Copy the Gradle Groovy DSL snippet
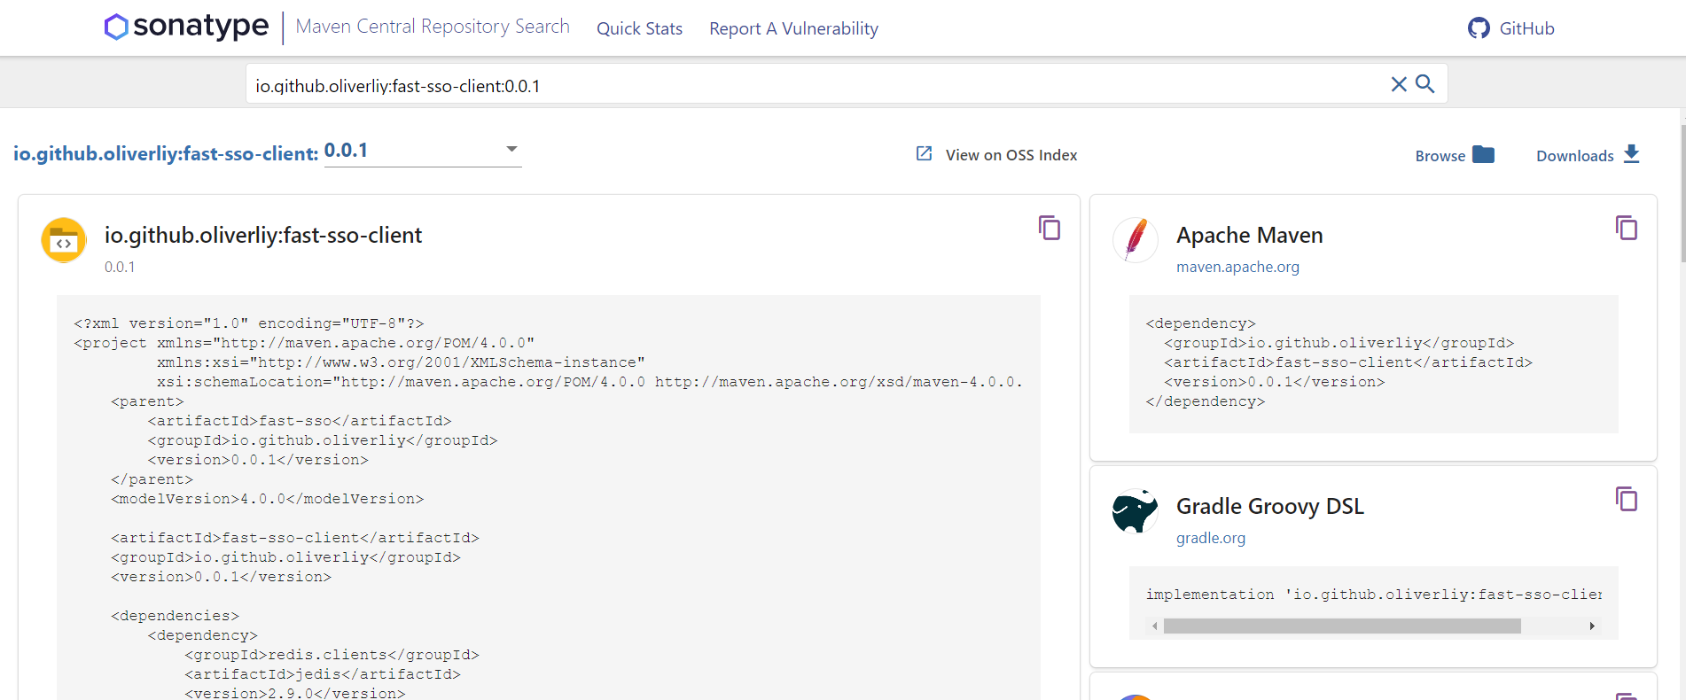Screen dimensions: 1686x700 tap(1627, 500)
